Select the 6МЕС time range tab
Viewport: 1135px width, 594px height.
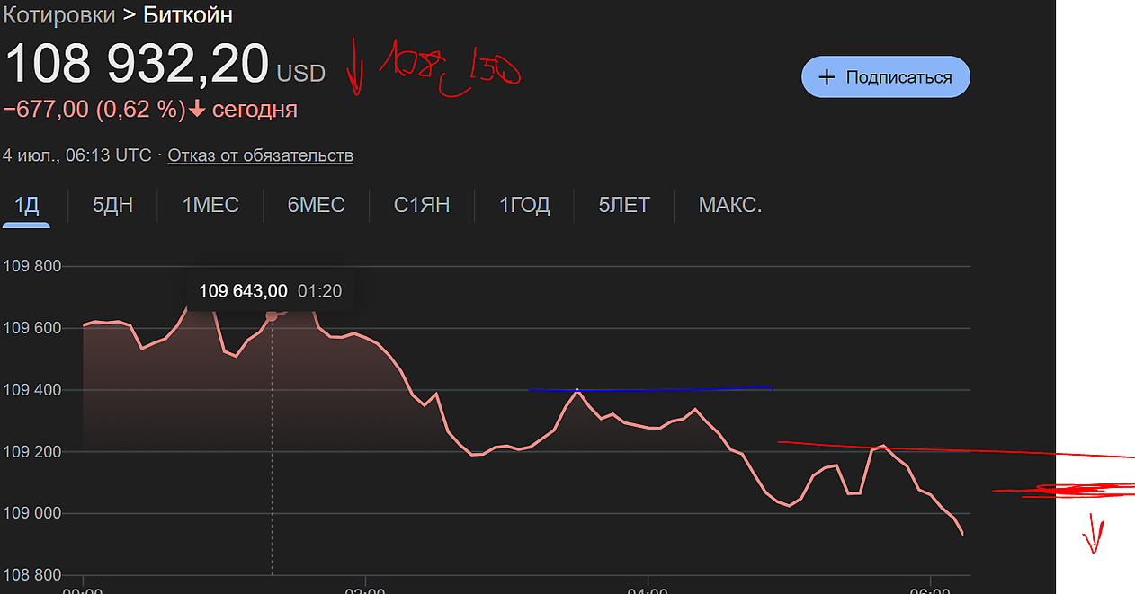316,205
